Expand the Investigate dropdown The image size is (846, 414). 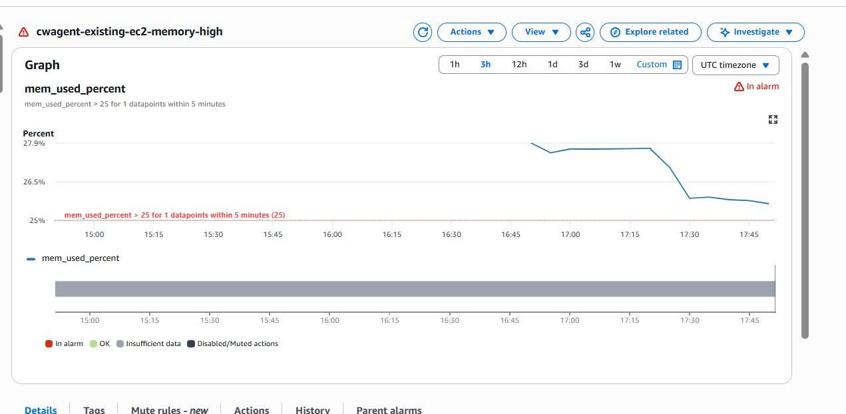click(x=755, y=32)
